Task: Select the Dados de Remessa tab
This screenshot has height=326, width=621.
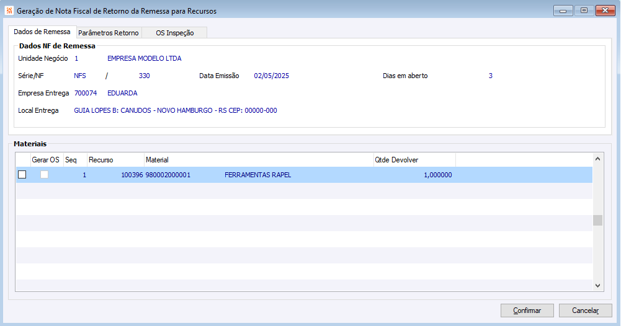Action: pos(42,32)
